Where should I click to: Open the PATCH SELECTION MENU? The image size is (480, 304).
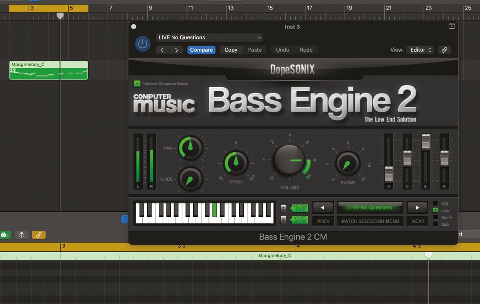coord(370,221)
